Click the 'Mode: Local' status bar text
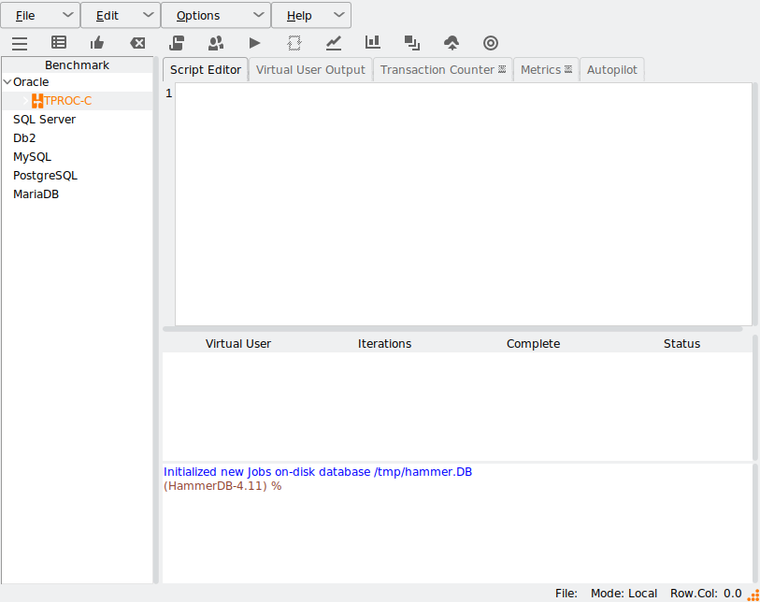Viewport: 760px width, 602px height. (624, 594)
